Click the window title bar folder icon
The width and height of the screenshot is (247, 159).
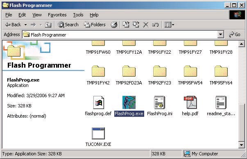pos(6,5)
